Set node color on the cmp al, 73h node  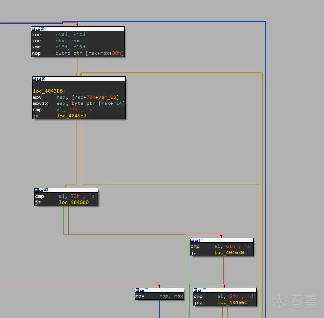point(36,190)
